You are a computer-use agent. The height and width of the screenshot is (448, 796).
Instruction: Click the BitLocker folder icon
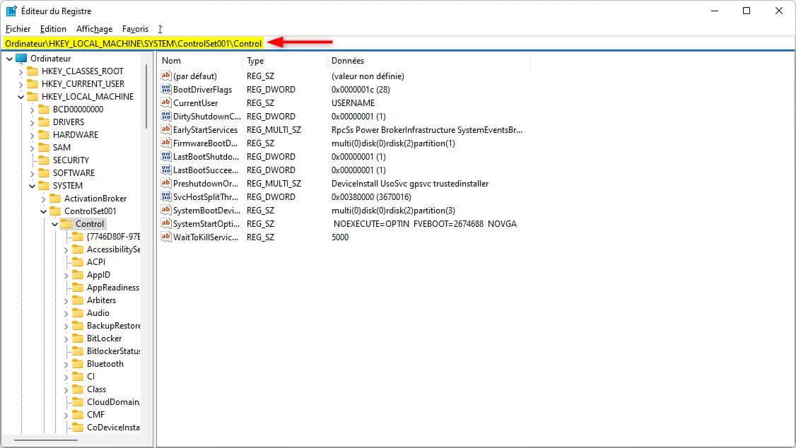pos(78,338)
